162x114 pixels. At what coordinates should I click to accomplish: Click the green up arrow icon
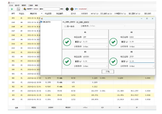tap(67, 9)
